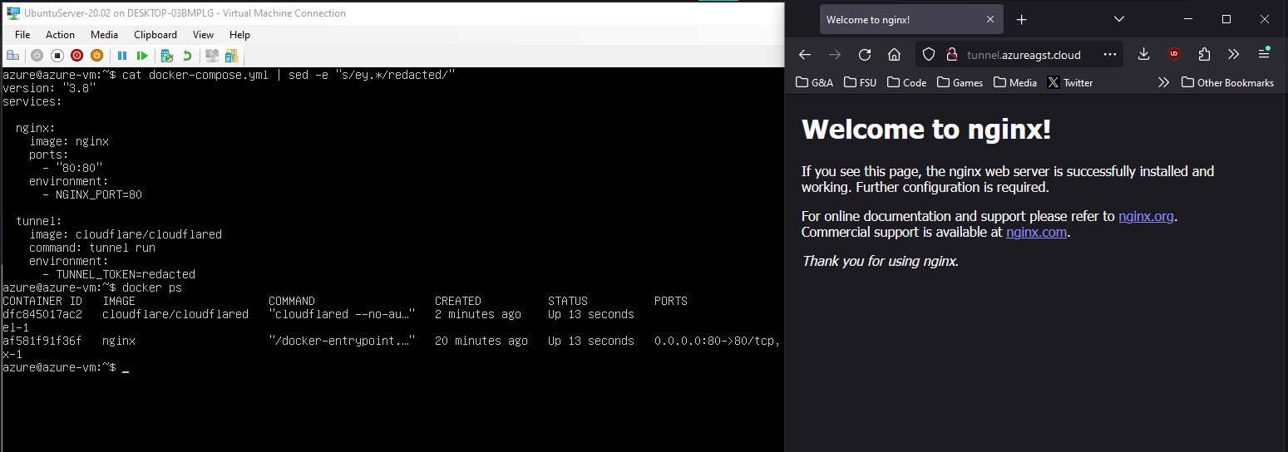This screenshot has height=452, width=1288.
Task: Open the Media bookmarks folder
Action: (x=1015, y=82)
